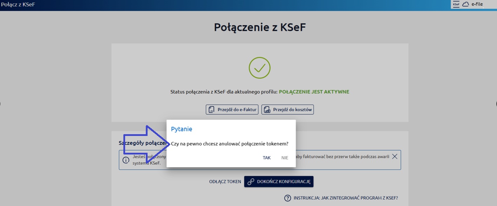Screen dimensions: 497x206
Task: Click the question mark help icon
Action: tap(288, 198)
